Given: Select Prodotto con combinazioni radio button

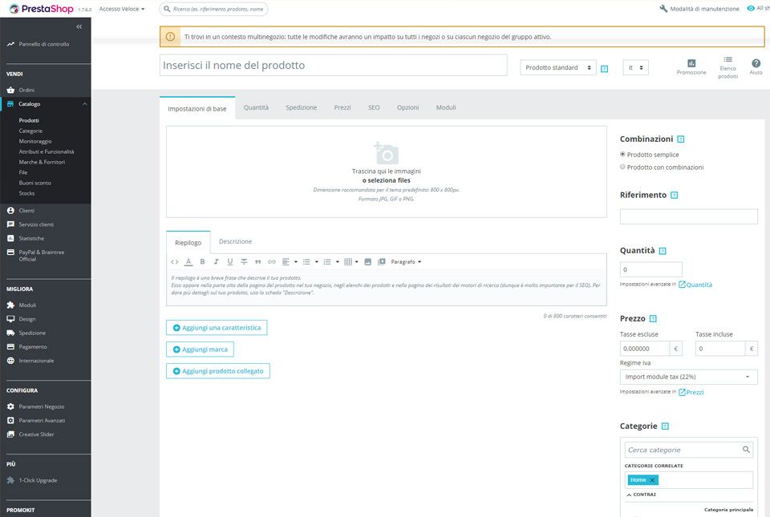Looking at the screenshot, I should click(622, 167).
